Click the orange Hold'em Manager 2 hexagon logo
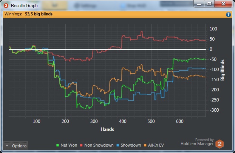This screenshot has height=153, width=235. [220, 144]
